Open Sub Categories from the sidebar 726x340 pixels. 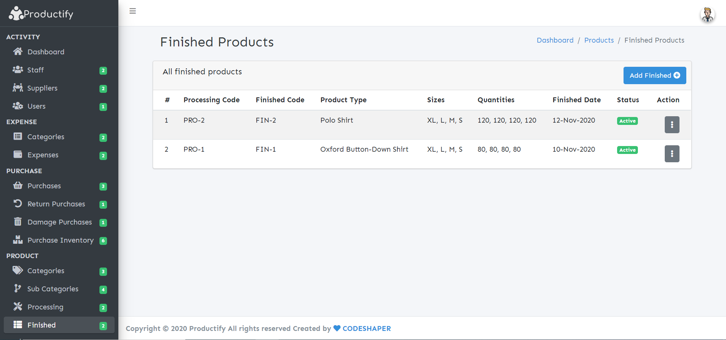(53, 288)
